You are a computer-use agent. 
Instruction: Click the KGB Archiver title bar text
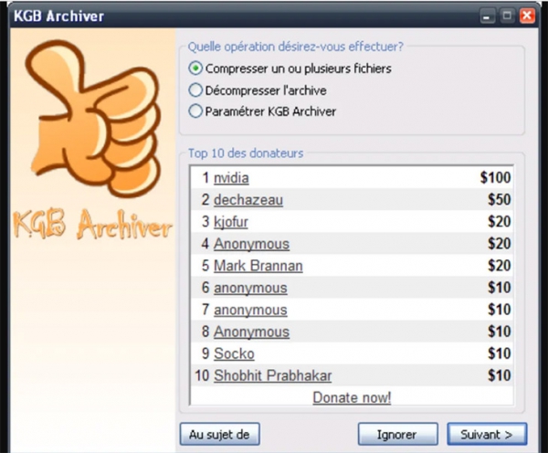pyautogui.click(x=58, y=16)
